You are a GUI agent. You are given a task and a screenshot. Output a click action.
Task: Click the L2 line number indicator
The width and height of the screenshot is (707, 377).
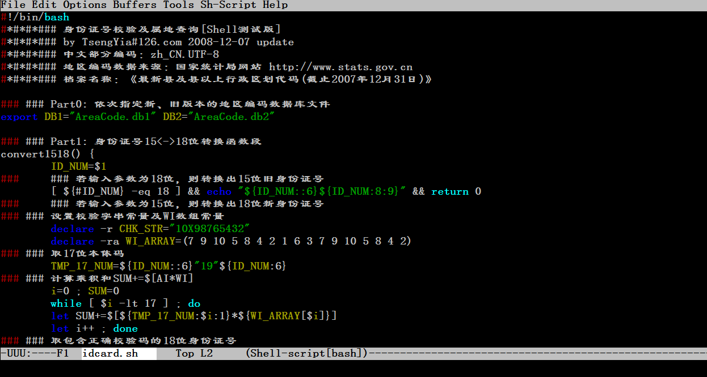pos(207,354)
